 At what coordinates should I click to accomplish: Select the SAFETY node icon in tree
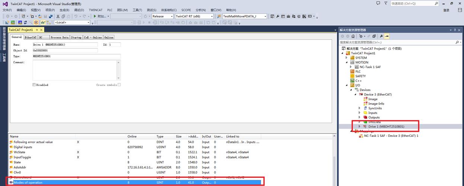coord(352,76)
